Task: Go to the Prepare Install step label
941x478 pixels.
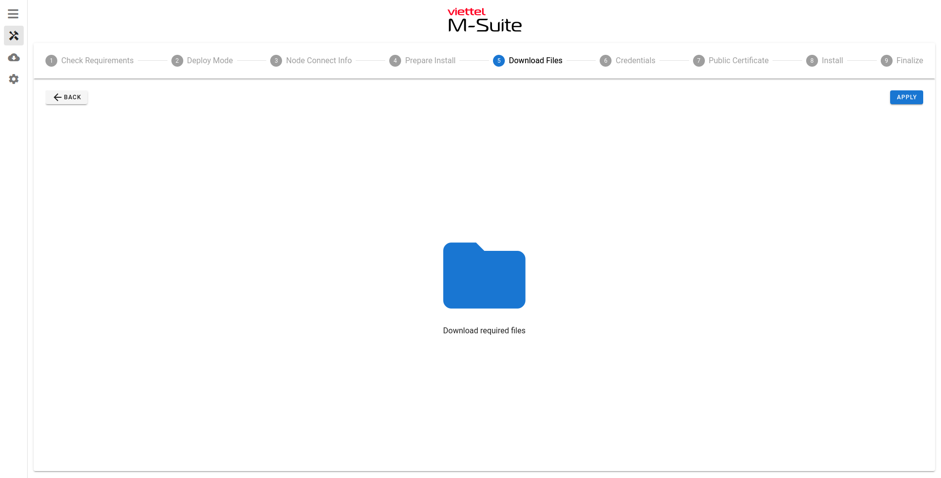Action: (430, 60)
